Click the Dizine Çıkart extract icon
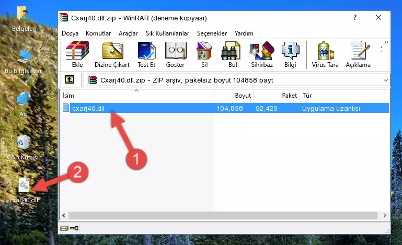Viewport: 402px width, 245px height. click(x=112, y=54)
